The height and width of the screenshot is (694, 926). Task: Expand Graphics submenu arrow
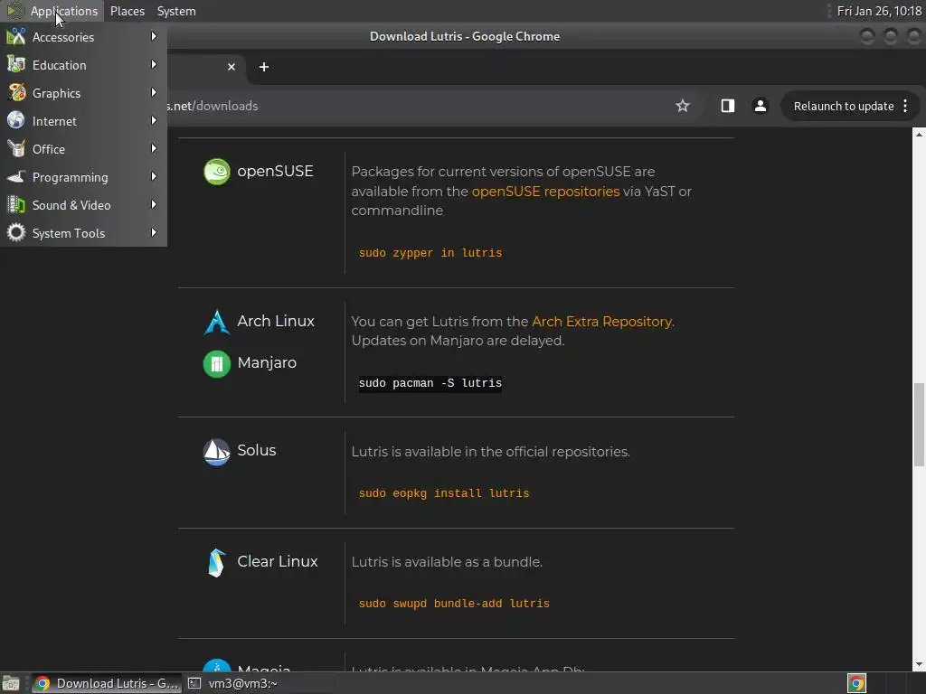point(154,93)
